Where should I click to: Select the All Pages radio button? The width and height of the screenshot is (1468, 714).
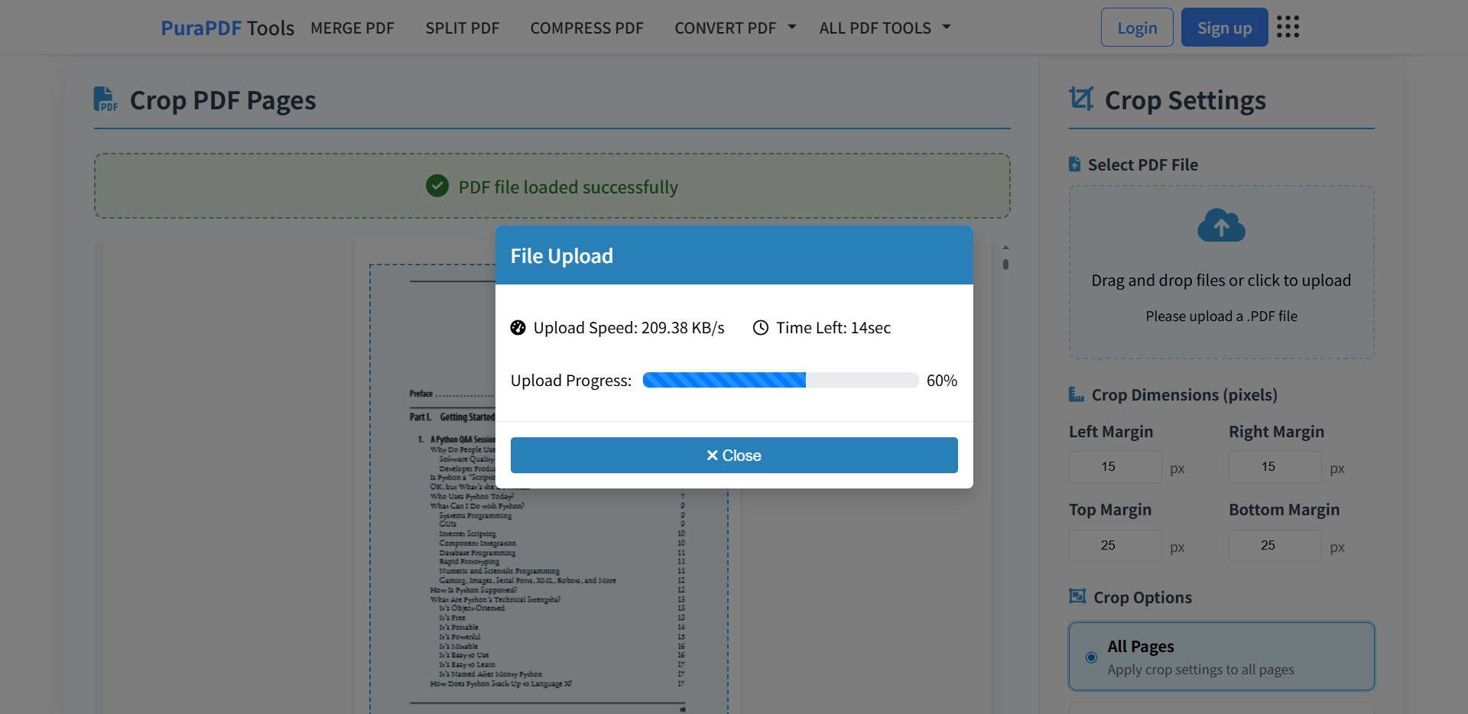tap(1091, 657)
